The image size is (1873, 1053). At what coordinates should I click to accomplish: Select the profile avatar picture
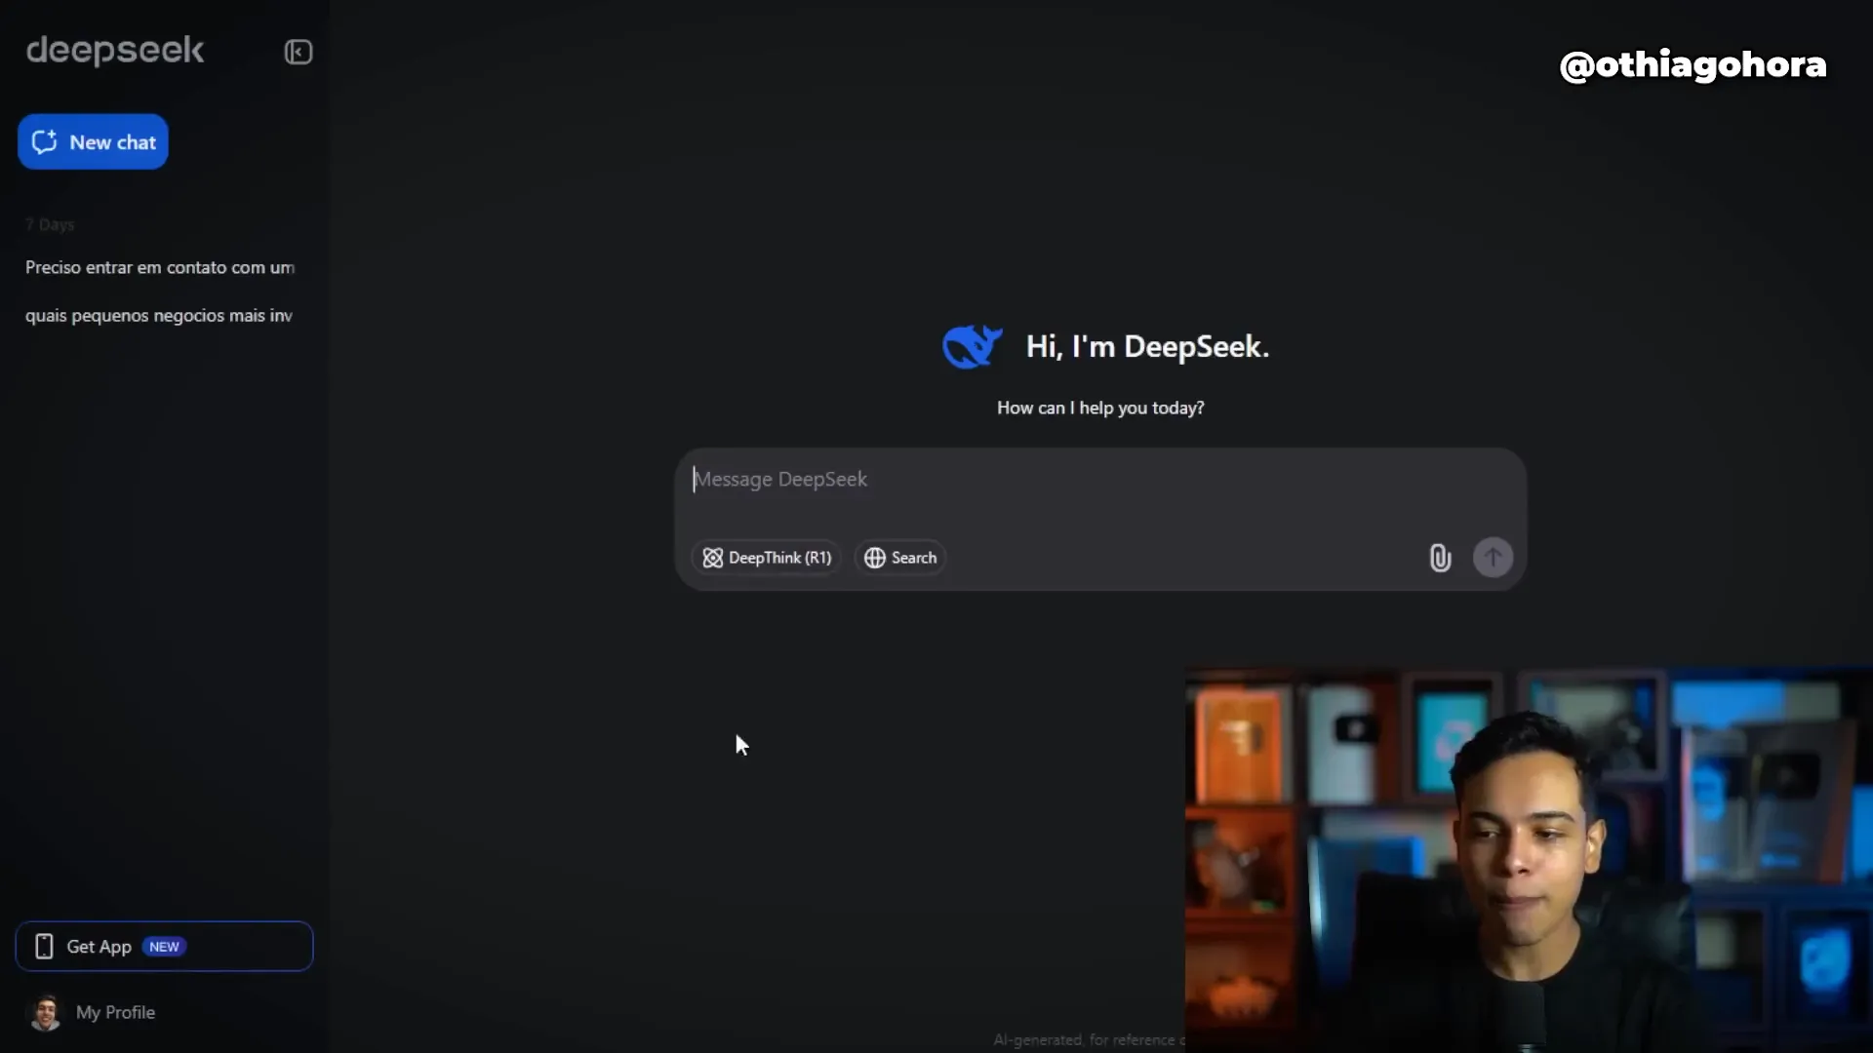click(x=45, y=1013)
